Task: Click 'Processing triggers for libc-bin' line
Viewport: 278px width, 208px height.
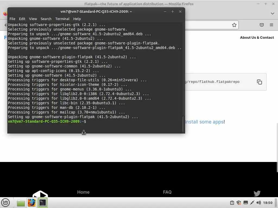Action: 66,103
